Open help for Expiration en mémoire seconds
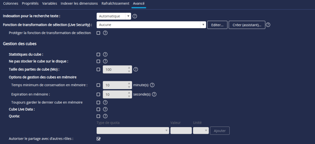The image size is (315, 144). click(x=154, y=94)
